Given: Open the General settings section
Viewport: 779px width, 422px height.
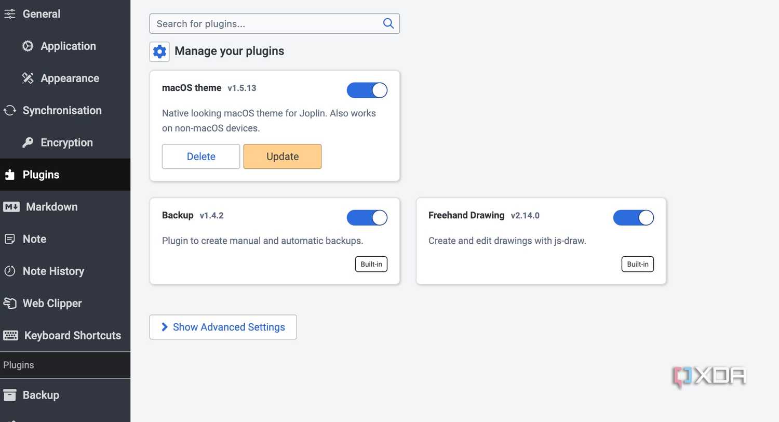Looking at the screenshot, I should point(65,14).
